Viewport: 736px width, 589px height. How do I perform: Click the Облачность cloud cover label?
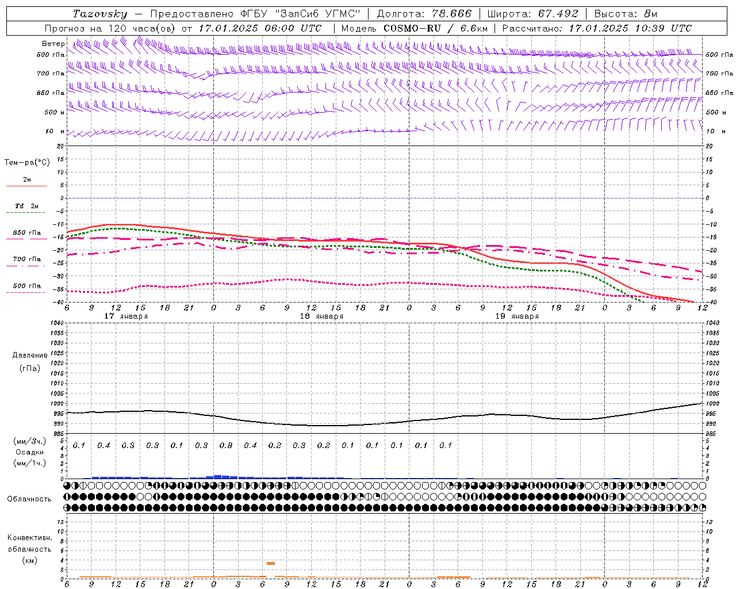(x=29, y=499)
